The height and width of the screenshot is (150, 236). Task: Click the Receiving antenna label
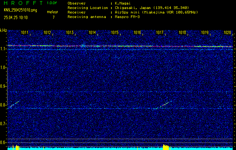point(87,17)
